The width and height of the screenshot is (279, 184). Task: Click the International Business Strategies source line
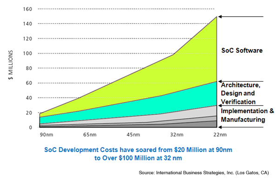coord(204,172)
